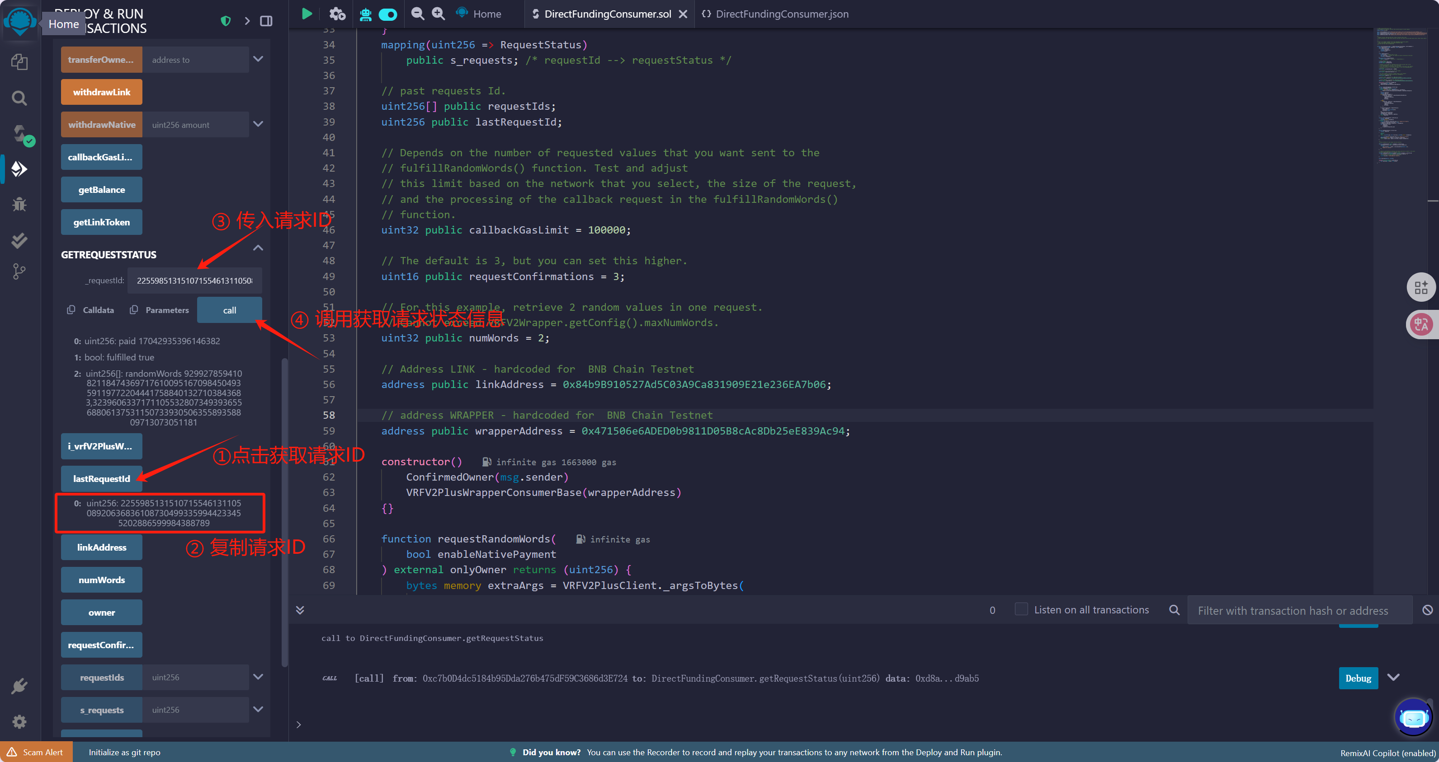The image size is (1439, 762).
Task: Click the terminal search magnifier icon
Action: [1174, 610]
